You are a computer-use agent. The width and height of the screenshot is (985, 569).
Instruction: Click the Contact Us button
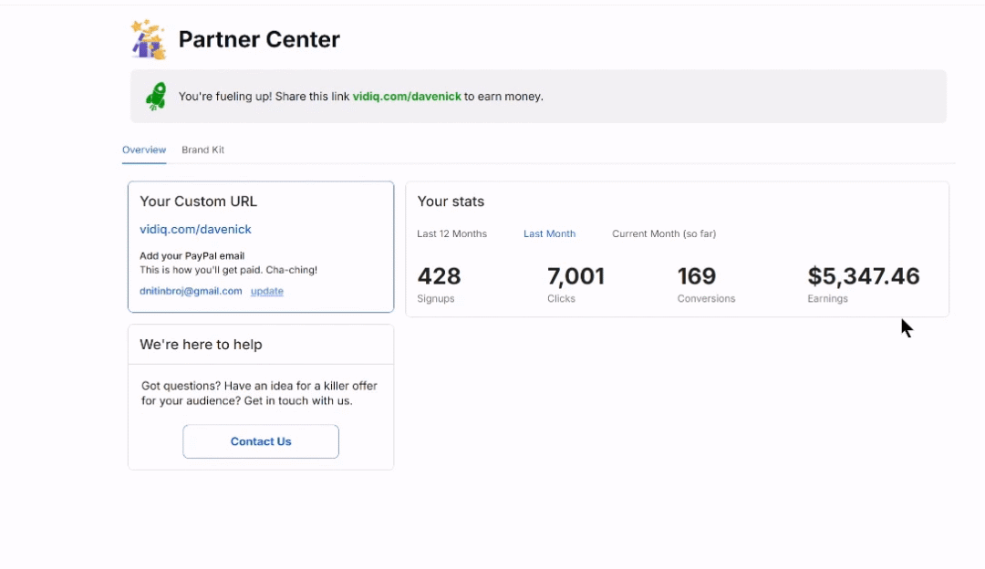[261, 441]
